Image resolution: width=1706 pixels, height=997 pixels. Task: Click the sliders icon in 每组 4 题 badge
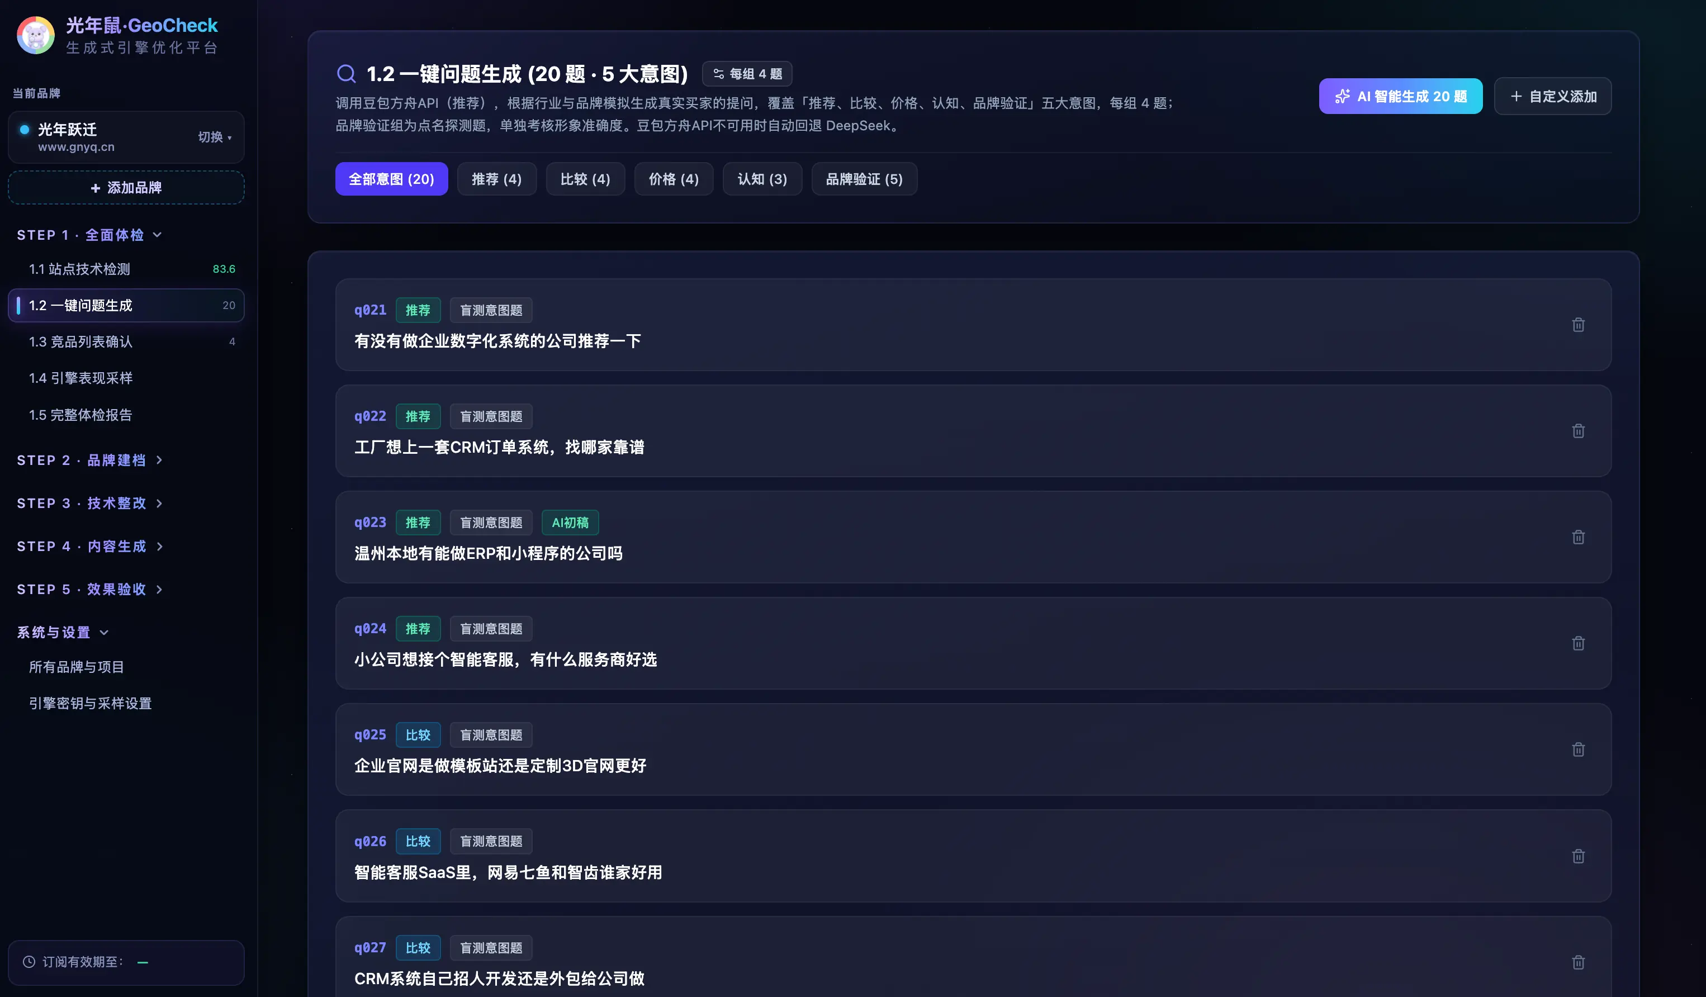(x=718, y=74)
